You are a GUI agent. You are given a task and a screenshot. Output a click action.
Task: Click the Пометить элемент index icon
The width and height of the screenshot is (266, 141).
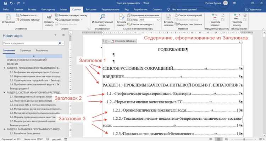[x=215, y=17]
